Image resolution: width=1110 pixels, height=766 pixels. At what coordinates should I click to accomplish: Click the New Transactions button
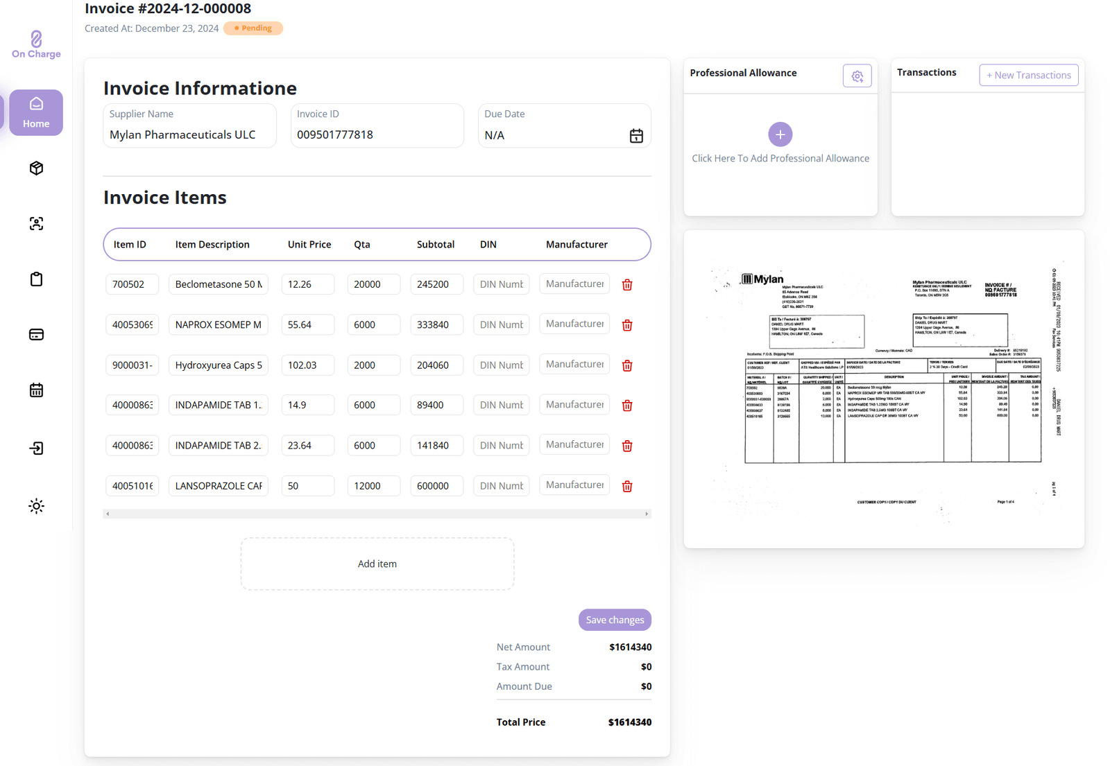click(x=1029, y=75)
